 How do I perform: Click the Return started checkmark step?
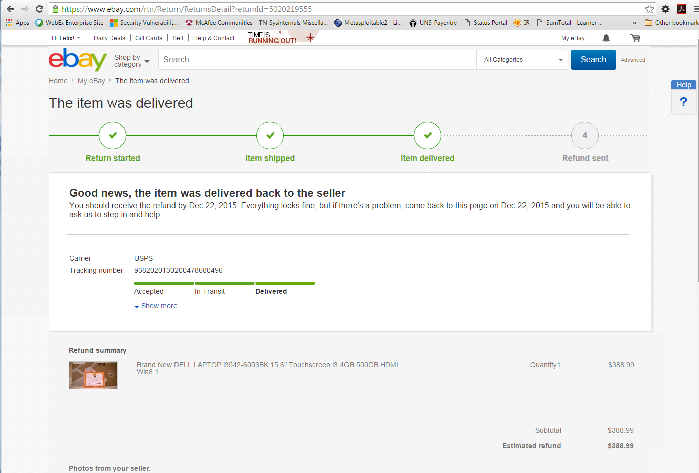click(112, 135)
